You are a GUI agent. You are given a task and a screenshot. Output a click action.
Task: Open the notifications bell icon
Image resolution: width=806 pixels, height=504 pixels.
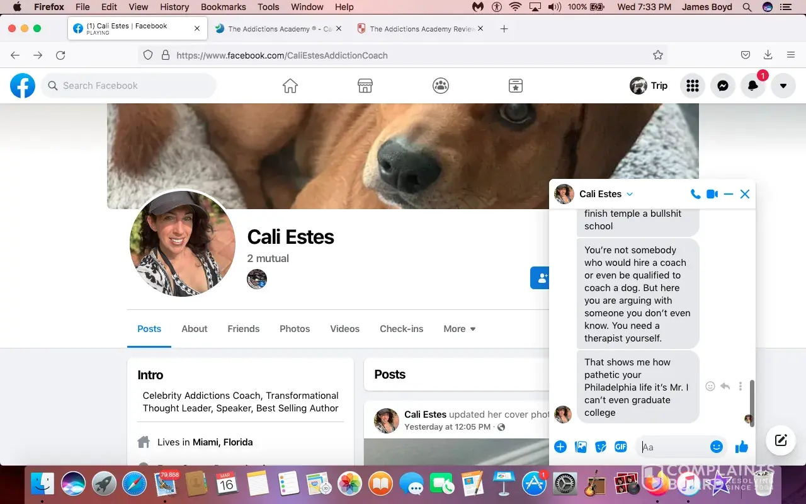pos(753,86)
